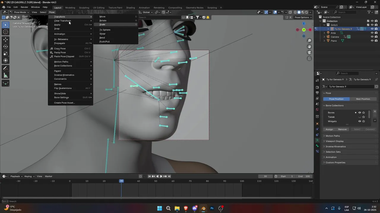Viewport: 380px width, 213px height.
Task: Open the Render properties tab
Action: pos(317,87)
